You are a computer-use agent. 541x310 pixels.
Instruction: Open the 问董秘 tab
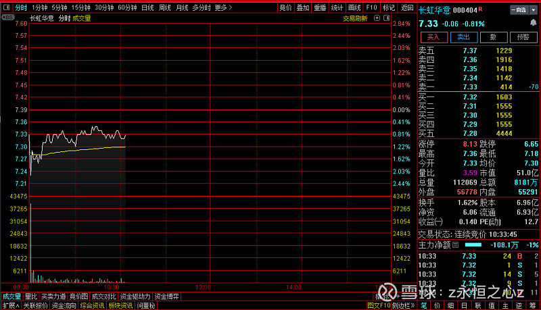click(x=146, y=305)
